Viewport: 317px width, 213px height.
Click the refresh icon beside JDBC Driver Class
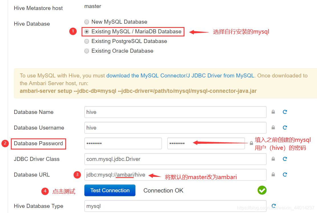point(285,159)
